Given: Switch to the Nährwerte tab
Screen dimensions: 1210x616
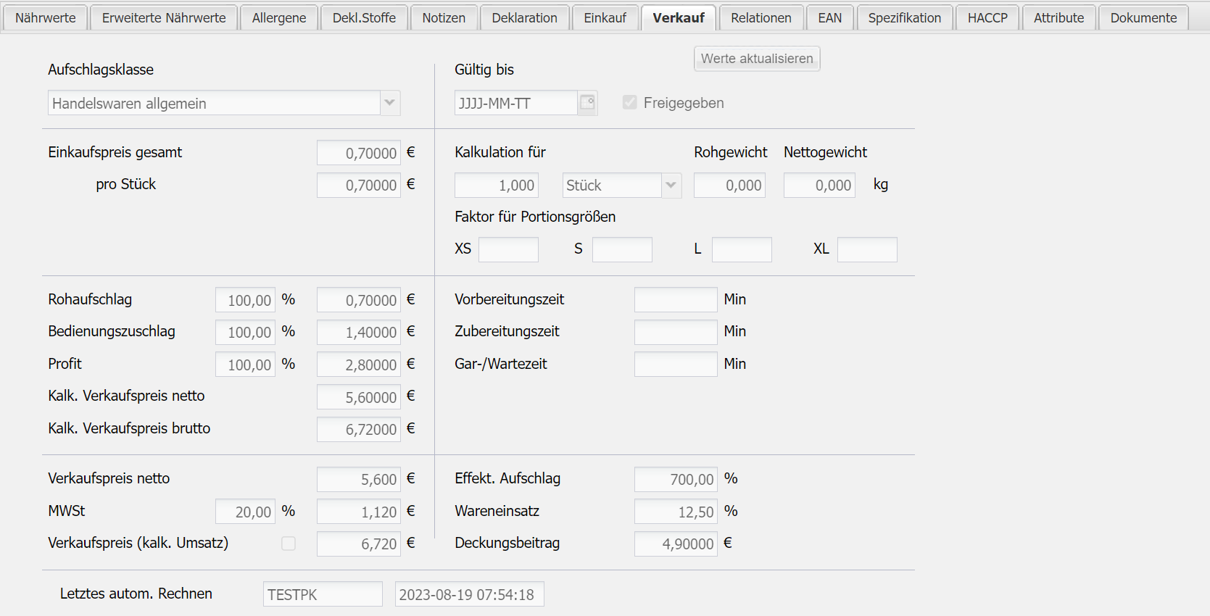Looking at the screenshot, I should pyautogui.click(x=45, y=18).
